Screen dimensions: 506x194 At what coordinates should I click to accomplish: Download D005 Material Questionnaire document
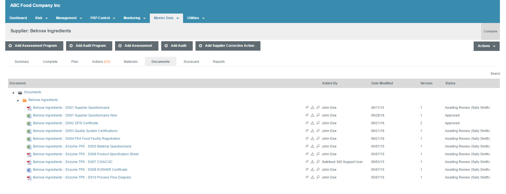click(312, 146)
